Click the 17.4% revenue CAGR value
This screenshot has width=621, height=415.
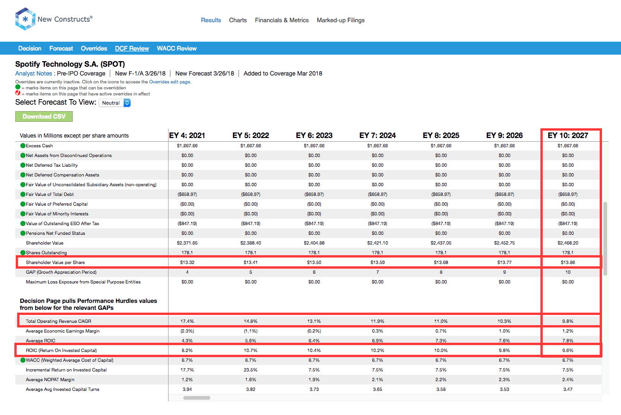[187, 321]
